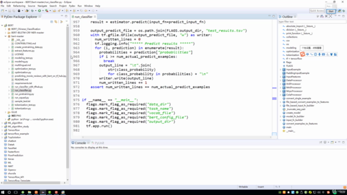The image size is (347, 195).
Task: Click the Sogou skin shirt icon
Action: click(x=331, y=54)
